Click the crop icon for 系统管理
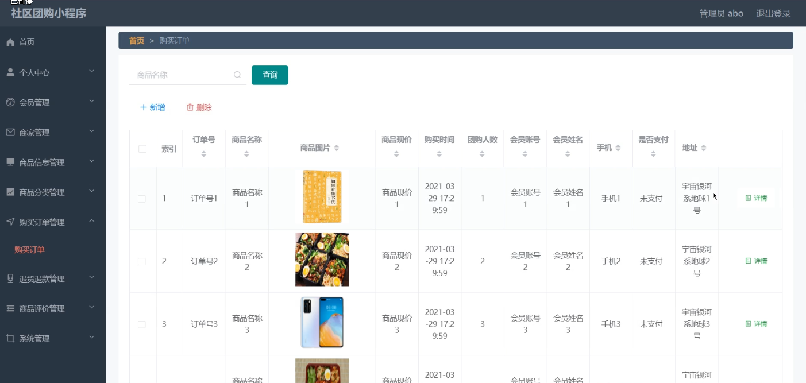The height and width of the screenshot is (383, 806). (x=10, y=338)
